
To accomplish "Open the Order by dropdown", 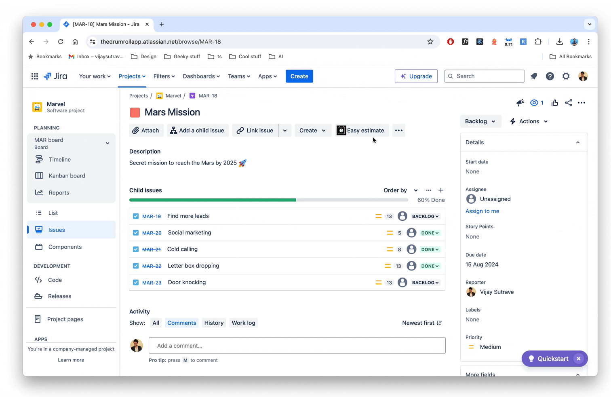I will tap(400, 190).
